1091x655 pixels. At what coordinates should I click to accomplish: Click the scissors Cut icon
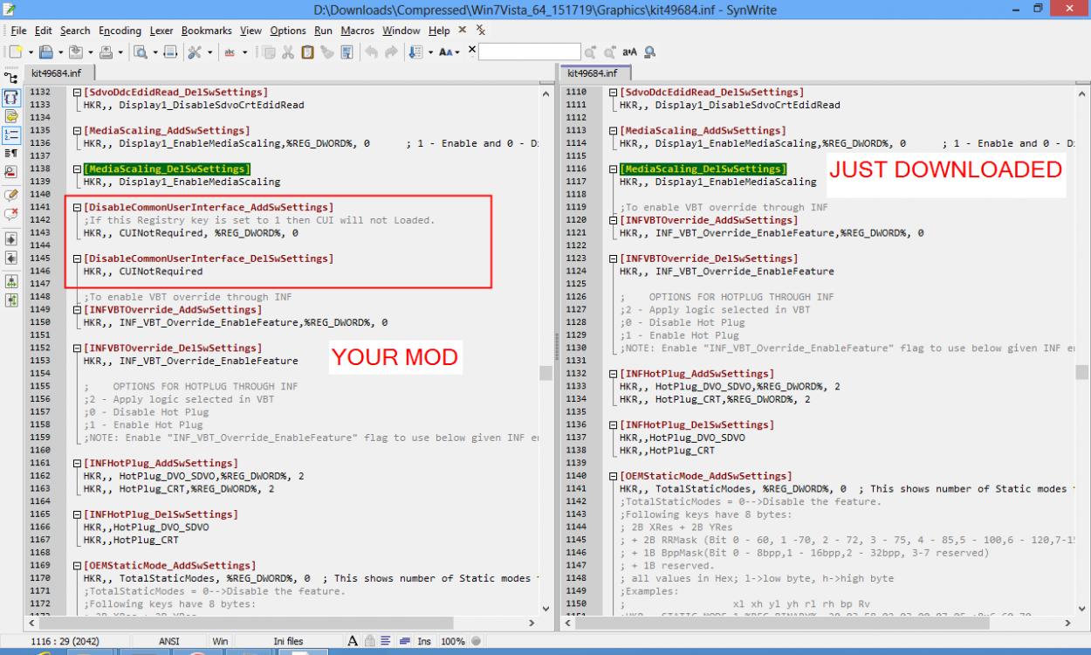288,52
